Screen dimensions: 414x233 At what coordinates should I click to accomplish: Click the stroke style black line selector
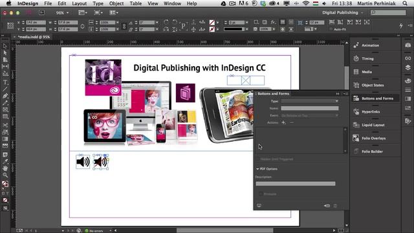tap(235, 29)
